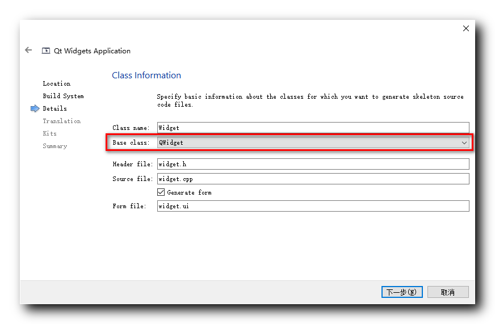Click the Class name: label
This screenshot has height=324, width=495.
click(x=131, y=128)
